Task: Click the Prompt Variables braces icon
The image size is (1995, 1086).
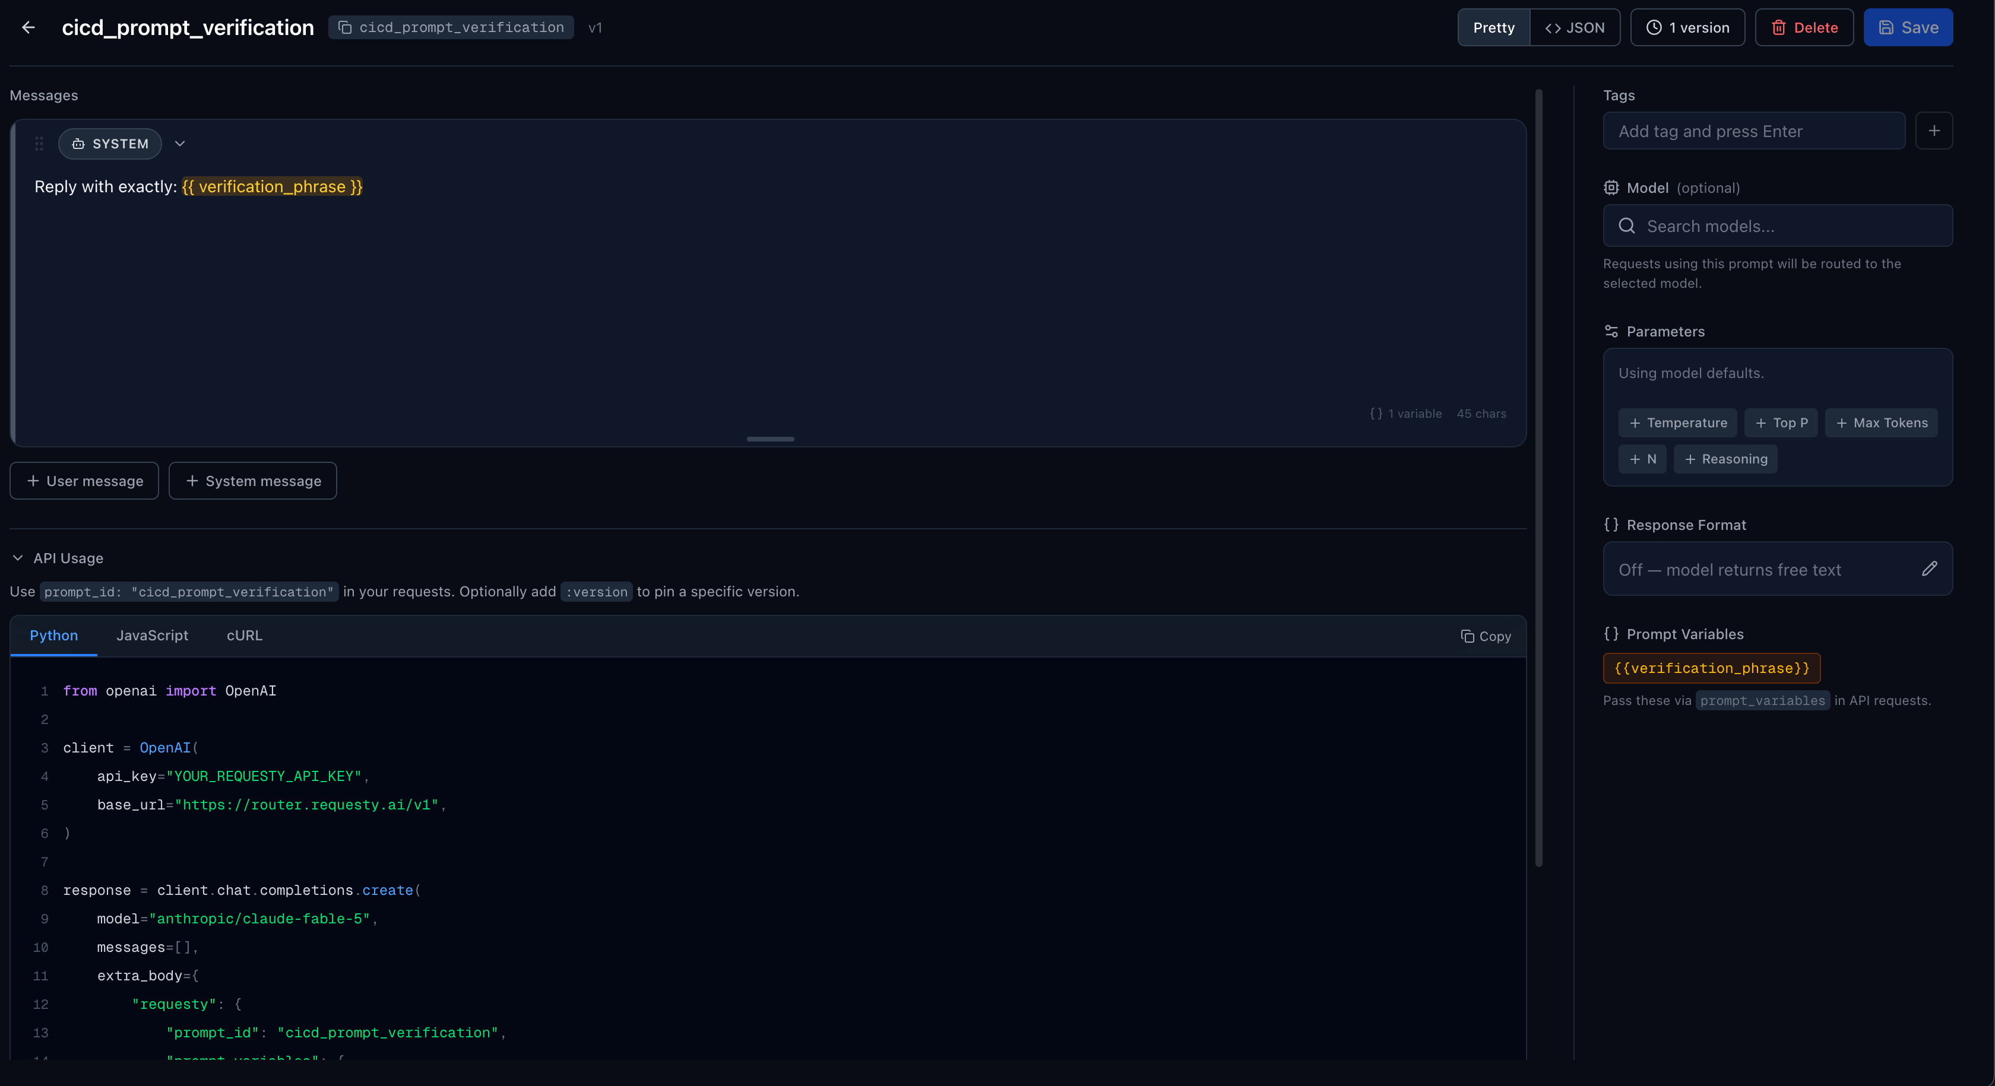Action: coord(1611,634)
